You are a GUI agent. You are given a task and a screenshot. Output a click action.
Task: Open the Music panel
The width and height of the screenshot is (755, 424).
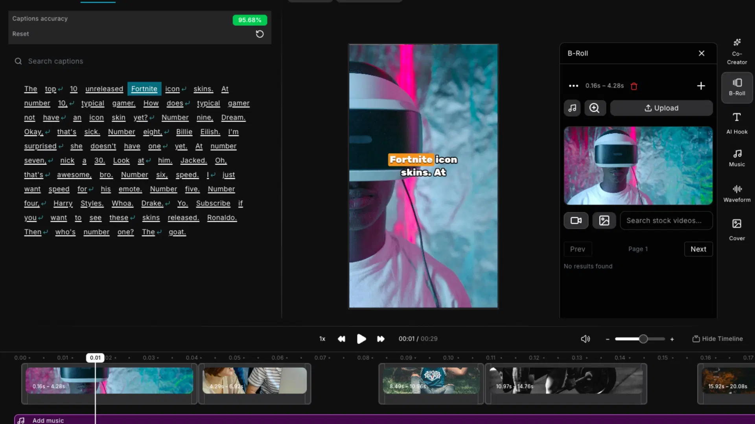click(x=737, y=157)
